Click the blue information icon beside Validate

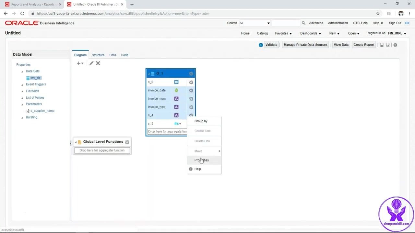click(x=261, y=45)
